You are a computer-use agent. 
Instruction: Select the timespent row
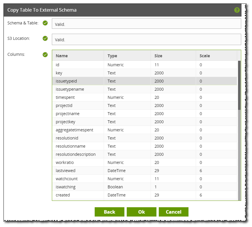(x=144, y=97)
